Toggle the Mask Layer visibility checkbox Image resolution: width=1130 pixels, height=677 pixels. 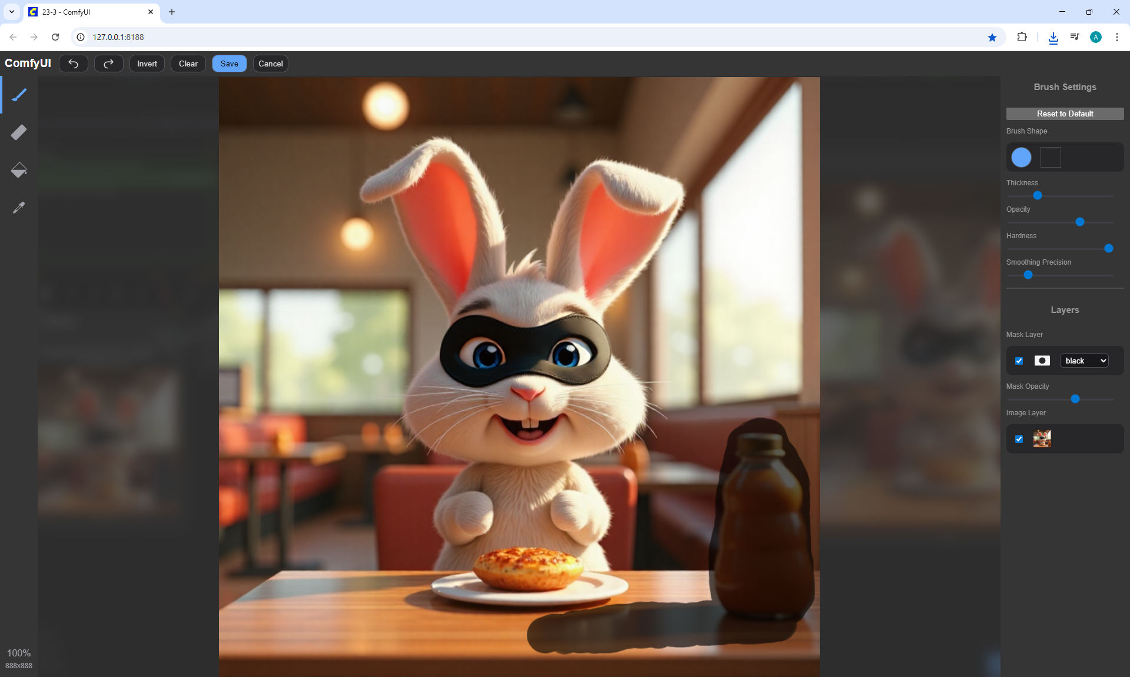pos(1019,361)
